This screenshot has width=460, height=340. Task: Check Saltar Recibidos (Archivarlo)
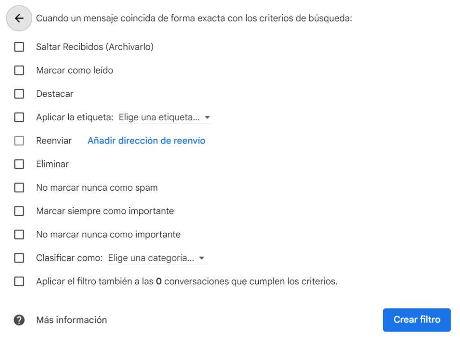click(19, 47)
